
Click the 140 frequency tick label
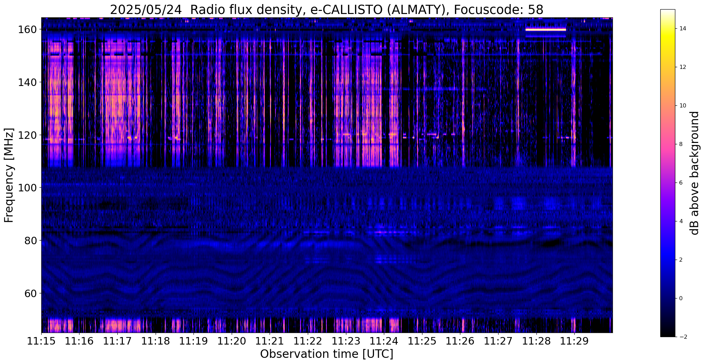click(x=27, y=82)
